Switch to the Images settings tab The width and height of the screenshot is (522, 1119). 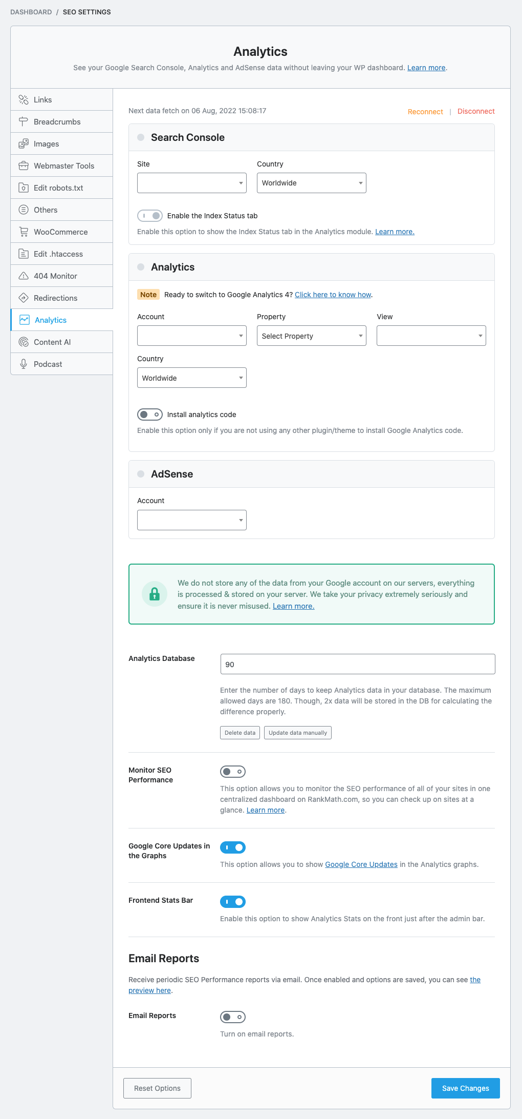pos(47,144)
